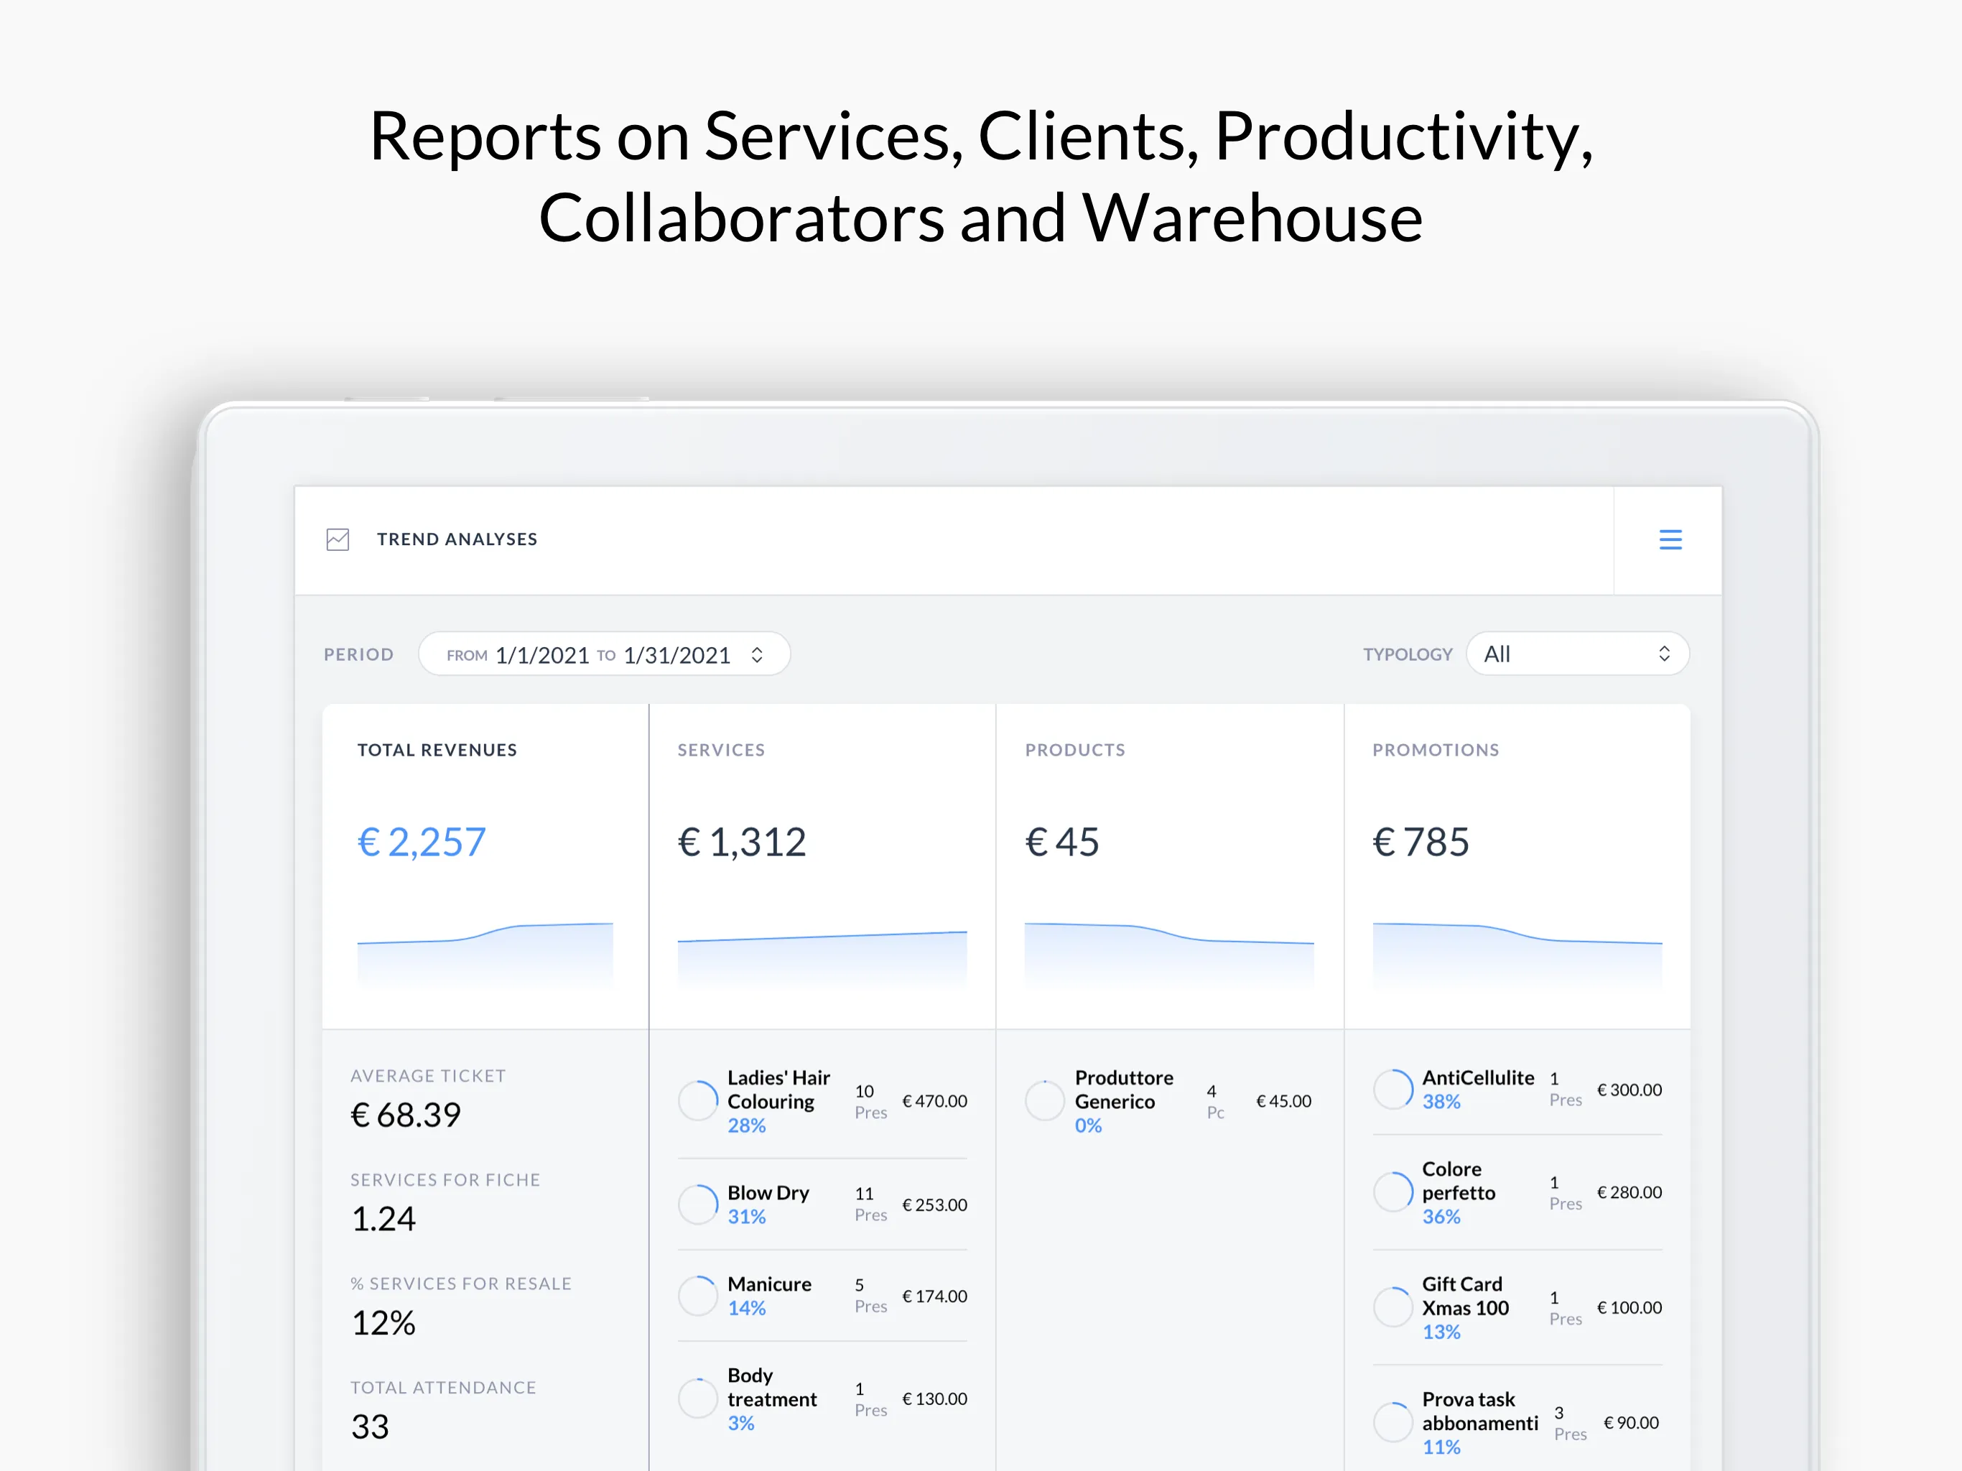
Task: Select the Products card
Action: 1170,867
